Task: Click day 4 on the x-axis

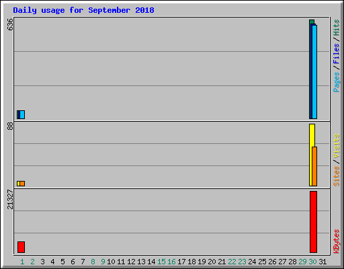Action: [52, 262]
